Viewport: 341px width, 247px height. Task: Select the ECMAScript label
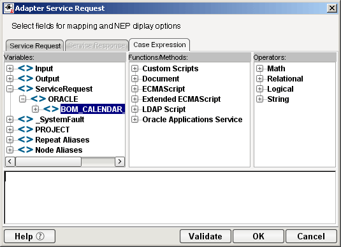coord(164,88)
